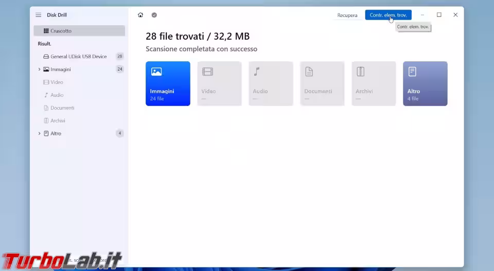The width and height of the screenshot is (494, 271).
Task: Open the hamburger menu next to Disk Drill
Action: (39, 15)
